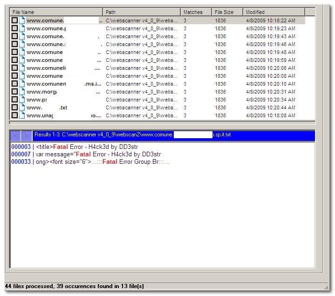
Task: Click the file icon for www.ps entry
Action: tap(22, 100)
